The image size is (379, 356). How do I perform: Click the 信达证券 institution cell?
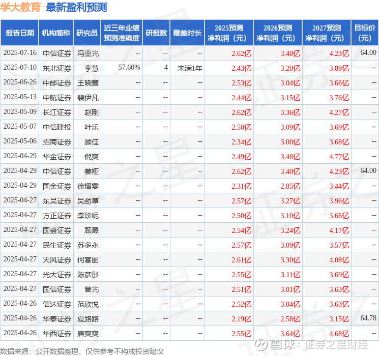click(x=57, y=304)
